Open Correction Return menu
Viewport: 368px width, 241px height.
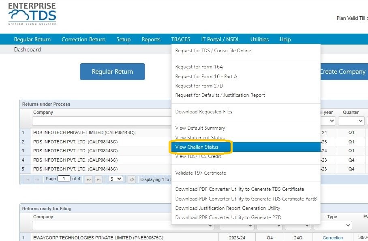(x=83, y=39)
